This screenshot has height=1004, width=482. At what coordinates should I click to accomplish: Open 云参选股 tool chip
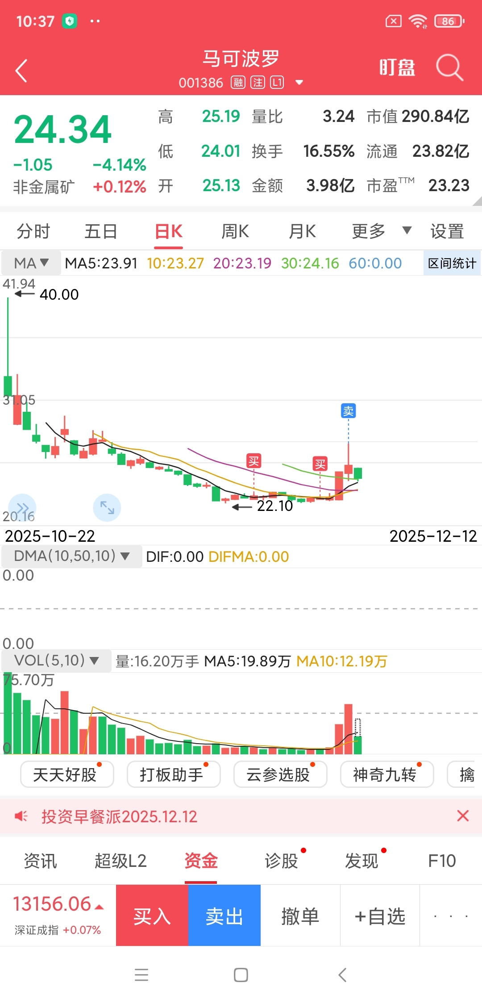(280, 774)
